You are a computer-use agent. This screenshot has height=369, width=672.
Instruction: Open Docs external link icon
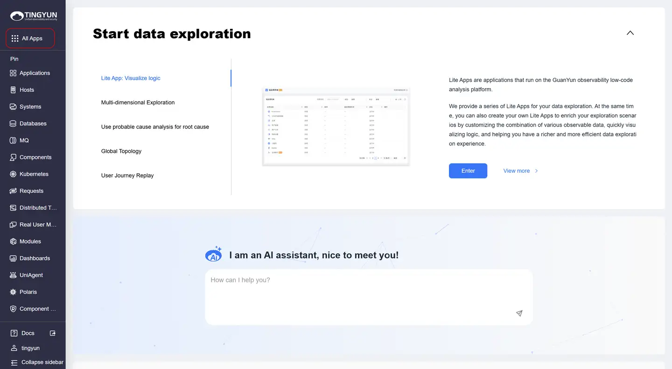(53, 333)
